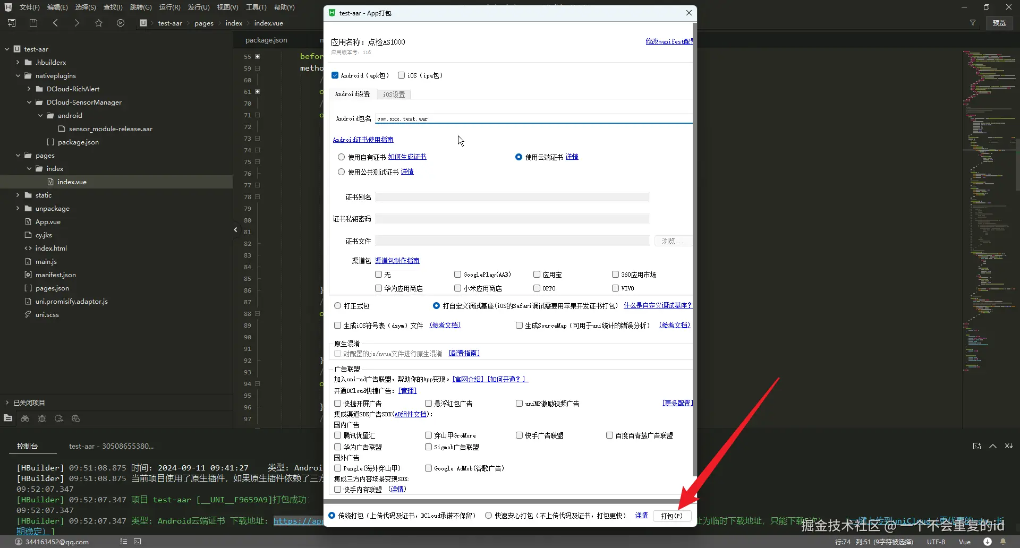1020x548 pixels.
Task: Click the 预览 preview button
Action: pos(999,23)
